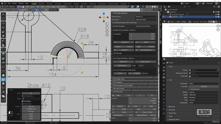Adjust the Spin Steps slider value

pyautogui.click(x=31, y=93)
